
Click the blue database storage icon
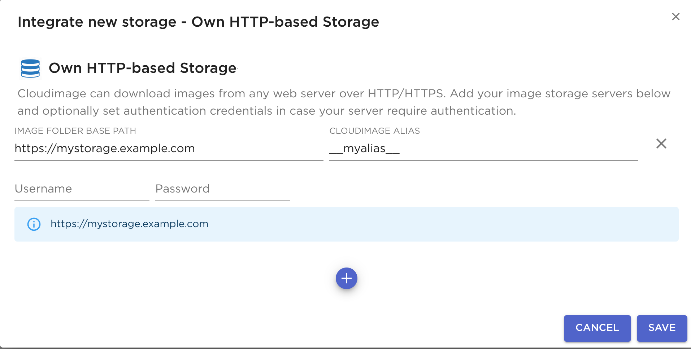tap(30, 69)
